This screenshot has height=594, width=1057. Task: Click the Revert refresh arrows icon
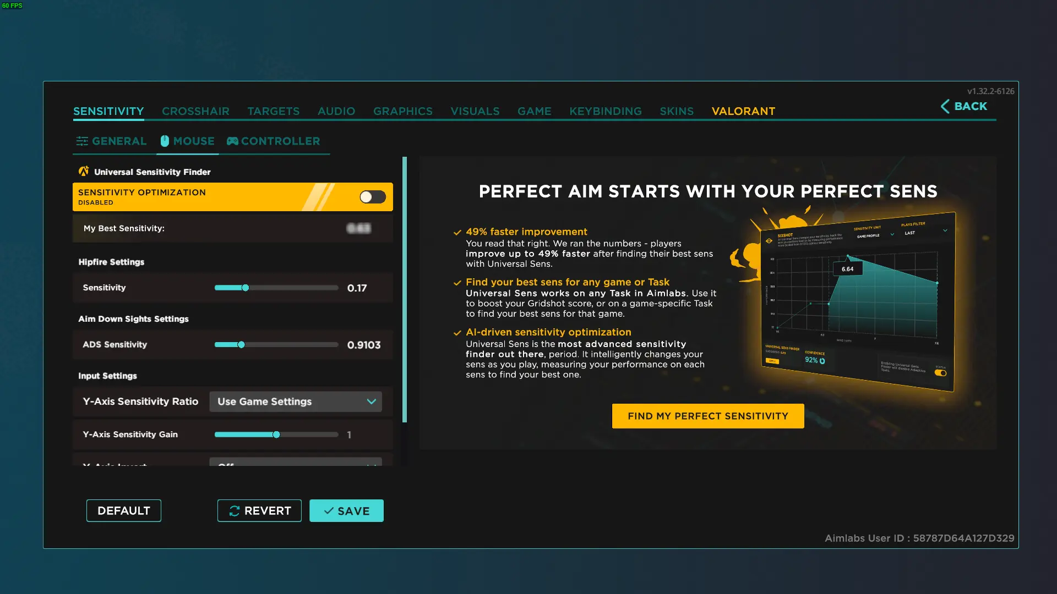(x=235, y=511)
